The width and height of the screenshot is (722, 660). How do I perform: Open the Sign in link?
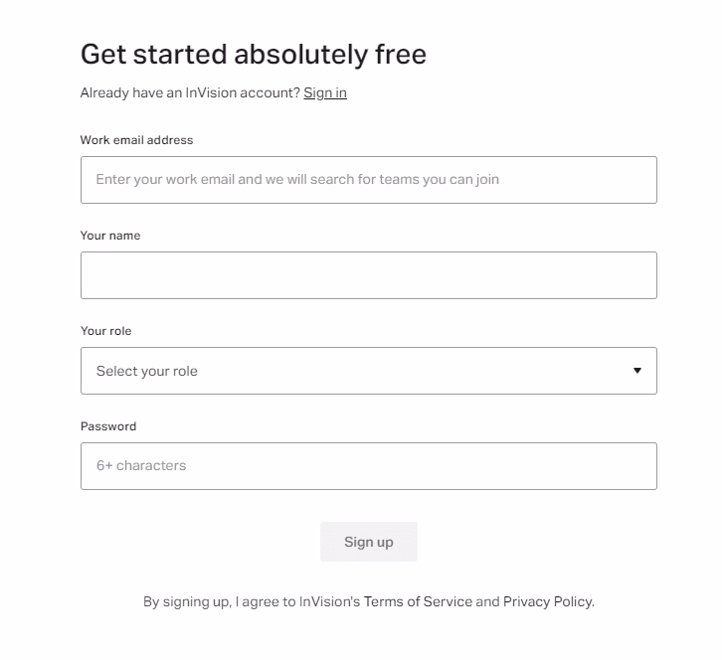325,93
